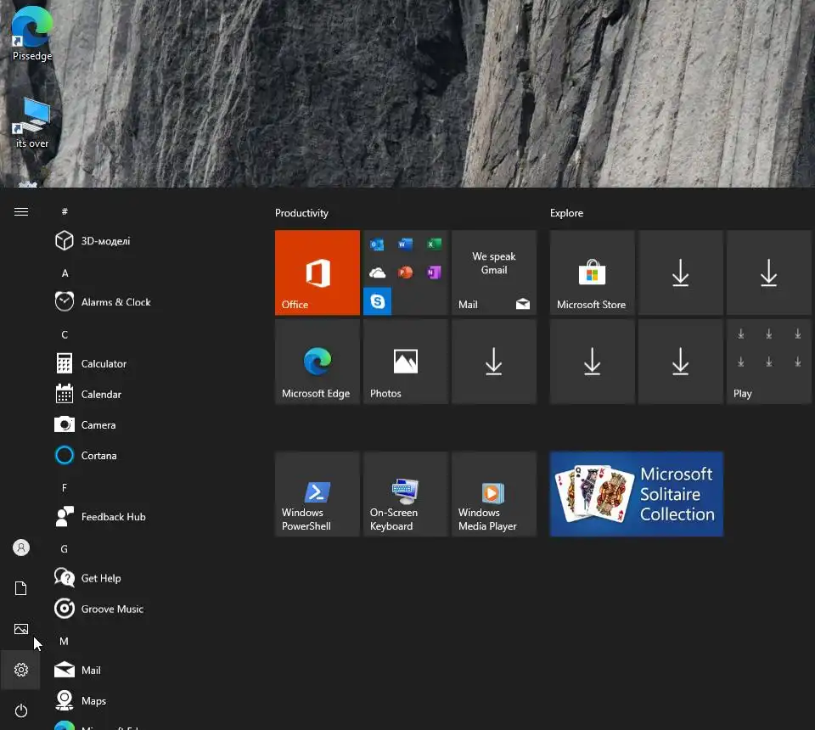The image size is (815, 730).
Task: Open the Photos tile
Action: point(406,362)
